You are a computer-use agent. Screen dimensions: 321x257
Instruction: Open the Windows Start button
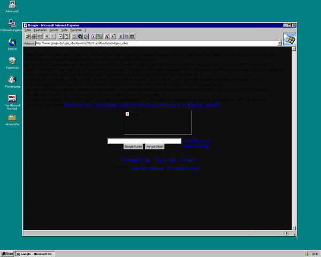coord(7,254)
